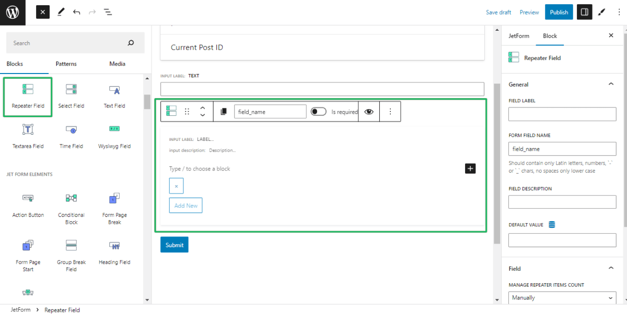This screenshot has width=627, height=315.
Task: Switch to the Patterns tab
Action: click(66, 64)
